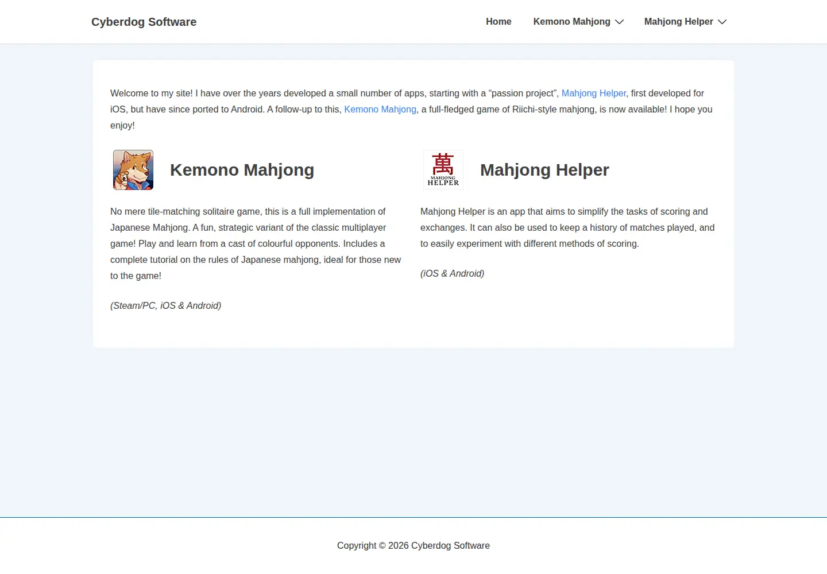The image size is (827, 574).
Task: Open the Kemono Mahjong navigation menu label
Action: tap(571, 22)
